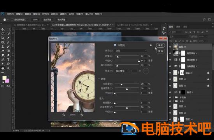
Task: Click the Smart Sharpen gear settings icon
Action: pos(151,45)
